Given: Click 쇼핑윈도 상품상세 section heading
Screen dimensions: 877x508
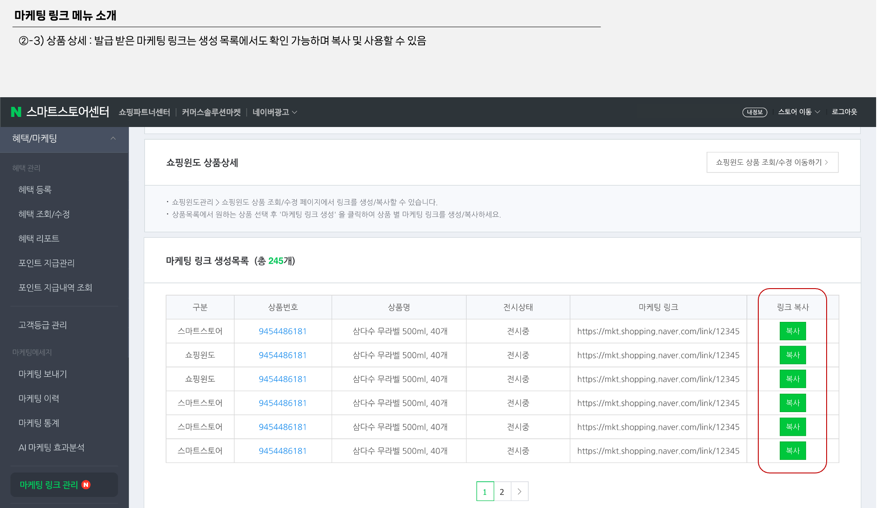Looking at the screenshot, I should [202, 163].
